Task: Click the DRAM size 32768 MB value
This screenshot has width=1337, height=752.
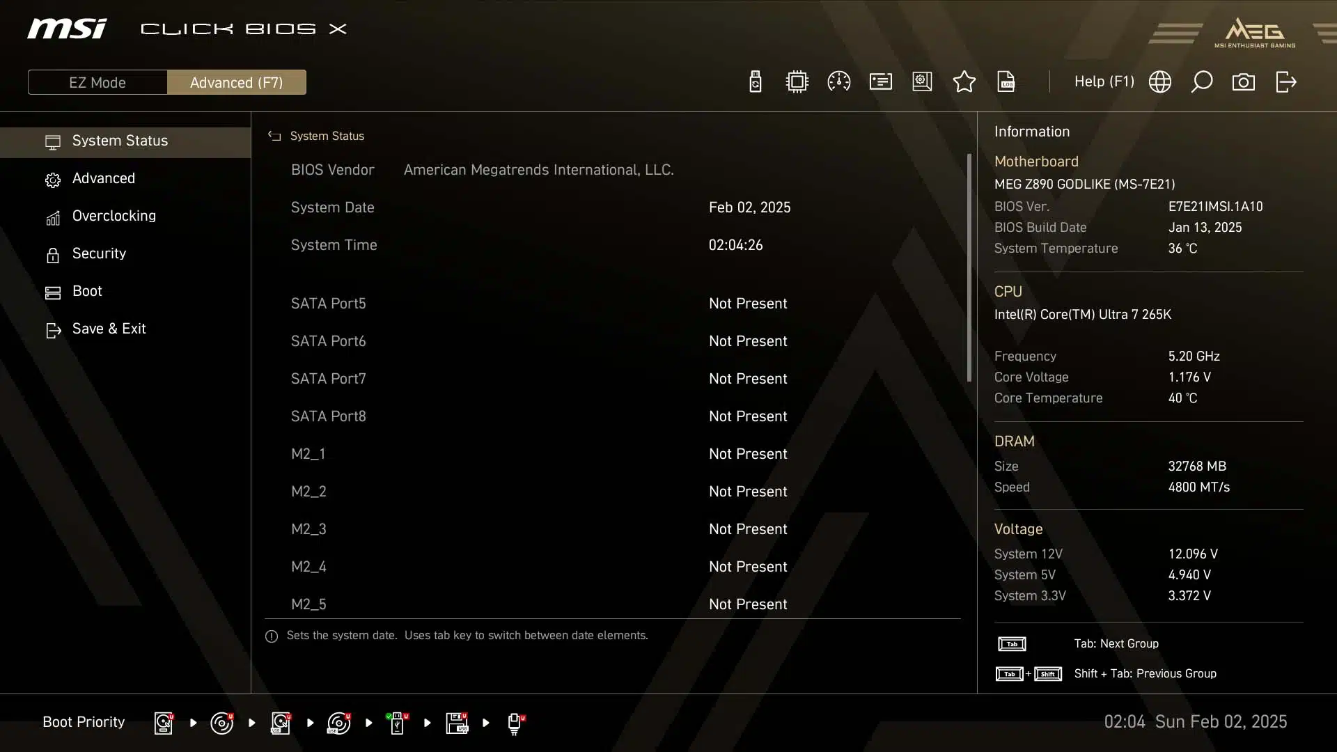Action: pos(1196,467)
